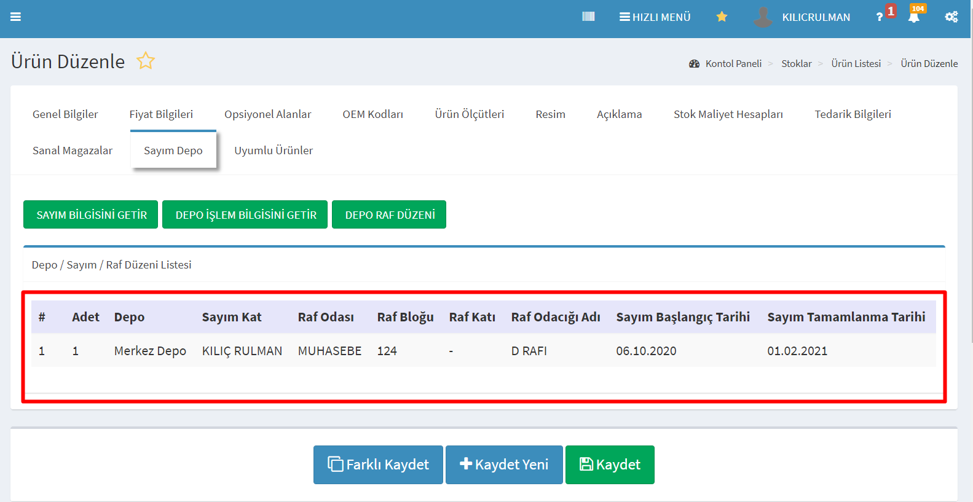Open the Uyumlu Ürünler tab

coord(274,151)
